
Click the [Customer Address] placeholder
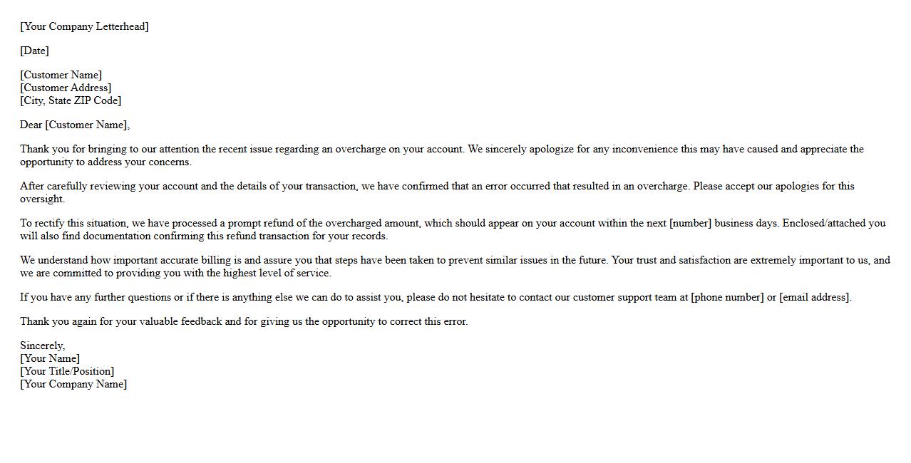(66, 88)
